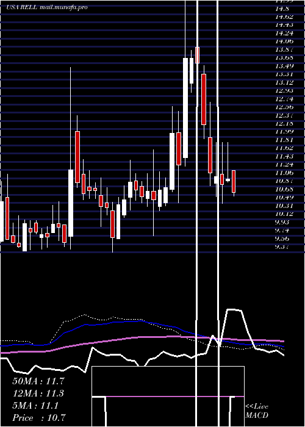Click the 13.87 price axis label
This screenshot has width=305, height=427.
[284, 49]
